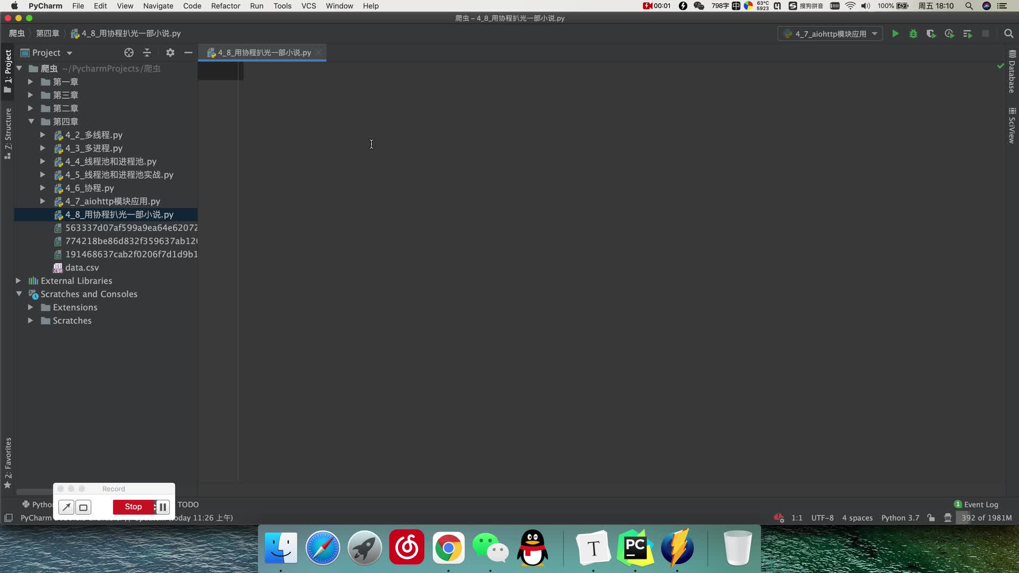Screen dimensions: 1019x573
Task: Open the Structure tool window tab
Action: [8, 133]
